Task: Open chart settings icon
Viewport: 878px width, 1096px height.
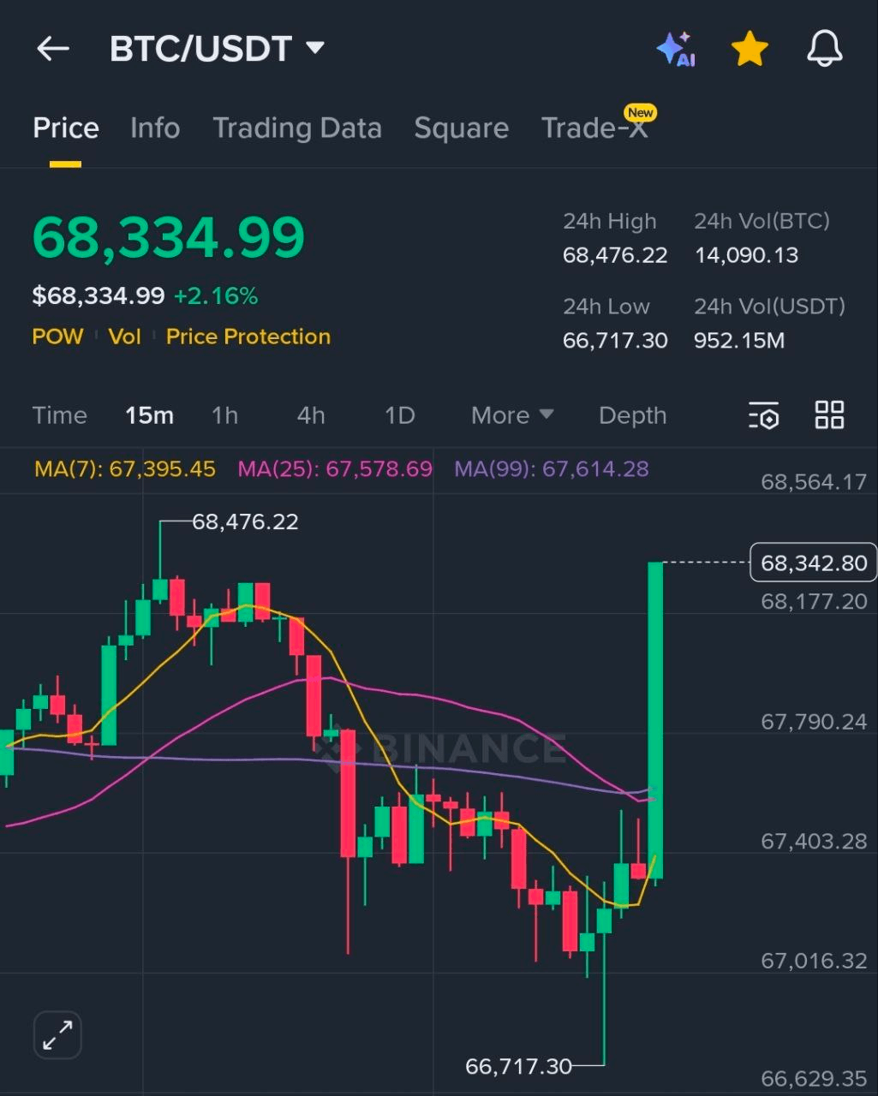Action: tap(763, 415)
